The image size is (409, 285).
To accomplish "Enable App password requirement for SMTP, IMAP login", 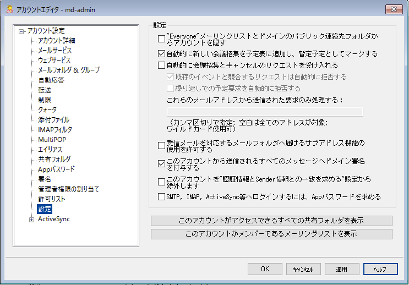I will pyautogui.click(x=161, y=196).
